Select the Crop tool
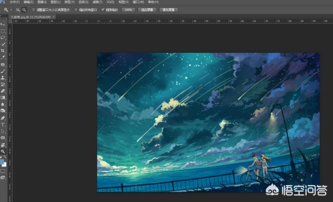Image resolution: width=333 pixels, height=202 pixels. pos(3,51)
